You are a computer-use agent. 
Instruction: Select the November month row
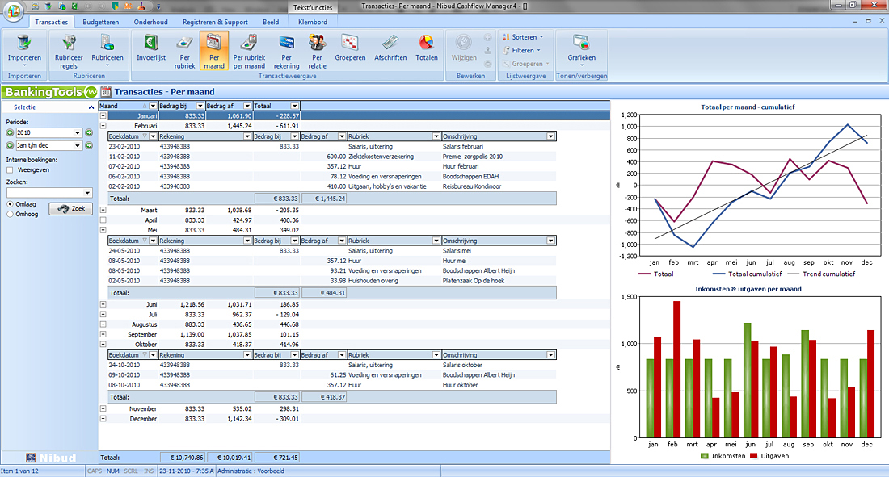click(354, 408)
